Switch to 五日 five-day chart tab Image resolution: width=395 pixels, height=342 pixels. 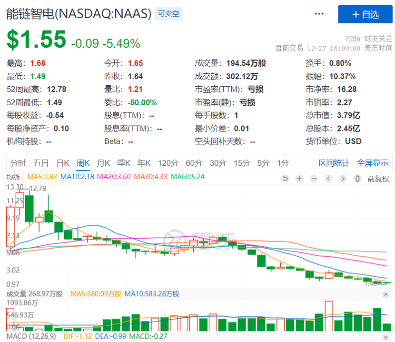(41, 163)
